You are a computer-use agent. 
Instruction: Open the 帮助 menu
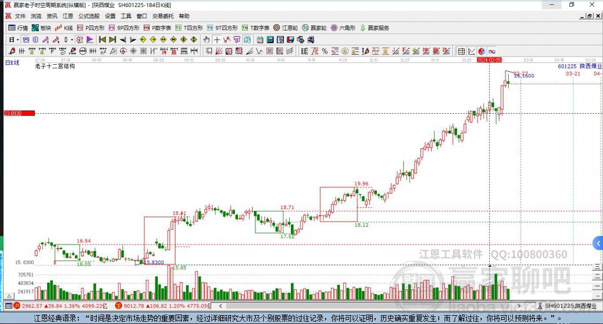[184, 16]
